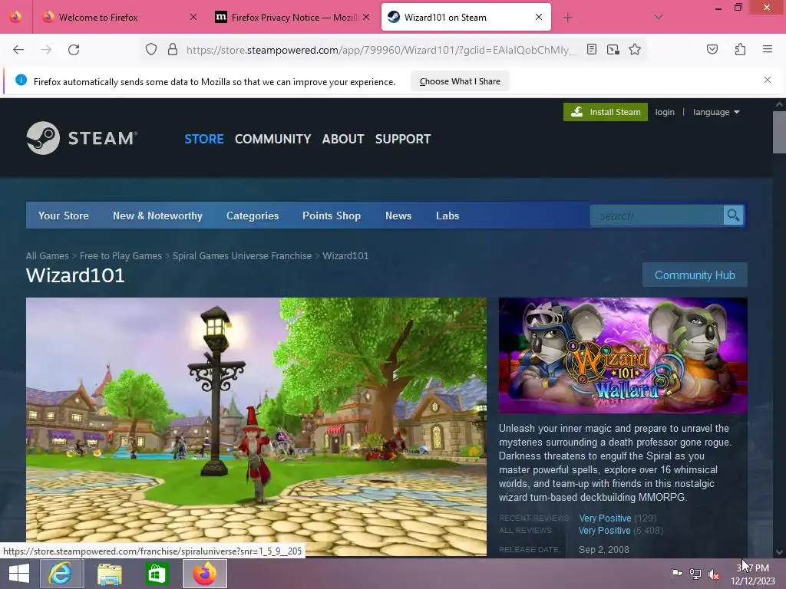Screen dimensions: 786x589
Task: Click the browser forward arrow
Action: 46,50
